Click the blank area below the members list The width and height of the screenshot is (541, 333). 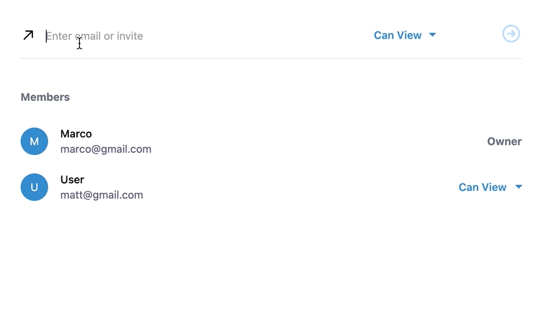click(270, 271)
